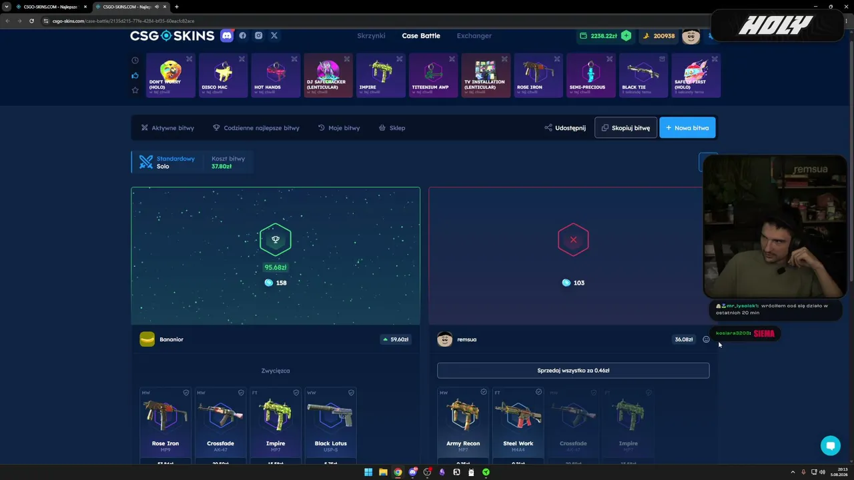Open the Discord link icon
This screenshot has height=480, width=854.
227,35
